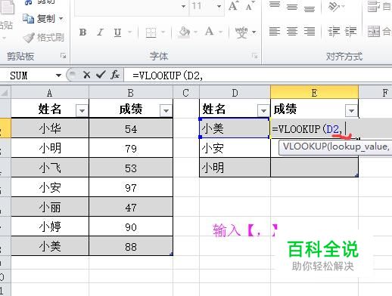
Task: Open filter dropdown for column B 成绩
Action: pos(166,110)
